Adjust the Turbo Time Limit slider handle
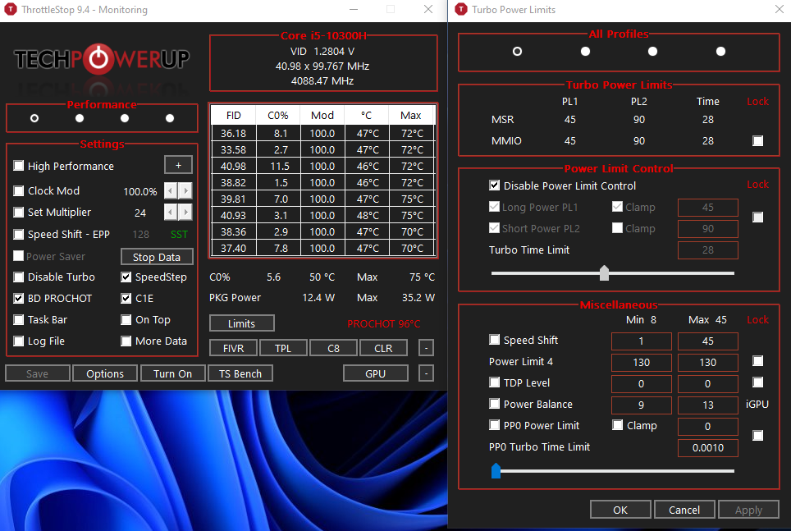Screen dimensions: 791x531 tap(604, 273)
